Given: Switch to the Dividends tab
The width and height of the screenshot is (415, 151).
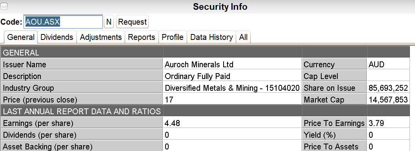Looking at the screenshot, I should pyautogui.click(x=57, y=37).
